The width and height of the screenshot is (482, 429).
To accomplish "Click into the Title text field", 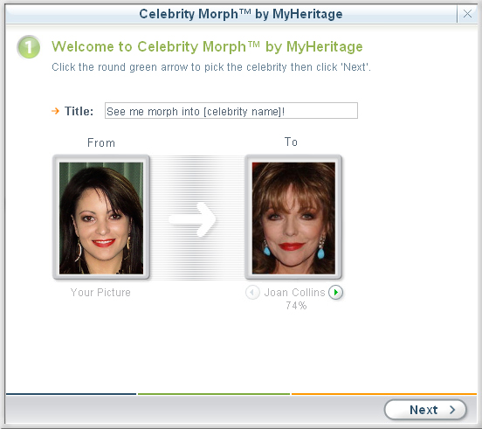I will (231, 111).
